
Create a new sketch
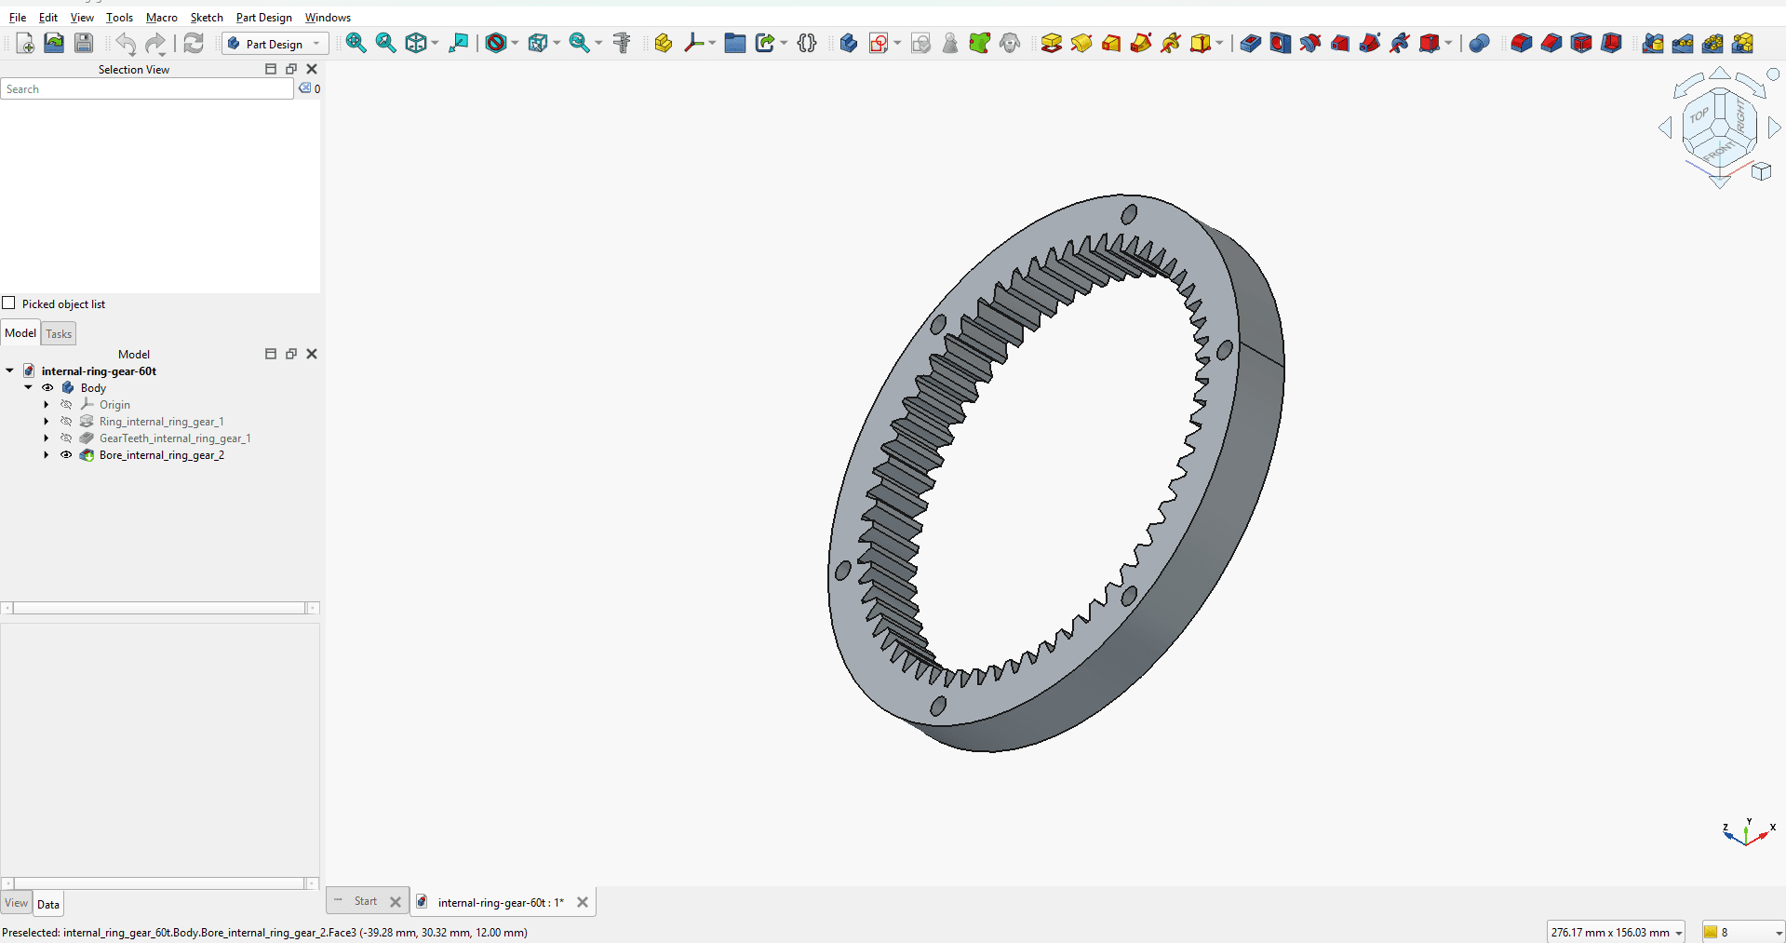tap(879, 43)
